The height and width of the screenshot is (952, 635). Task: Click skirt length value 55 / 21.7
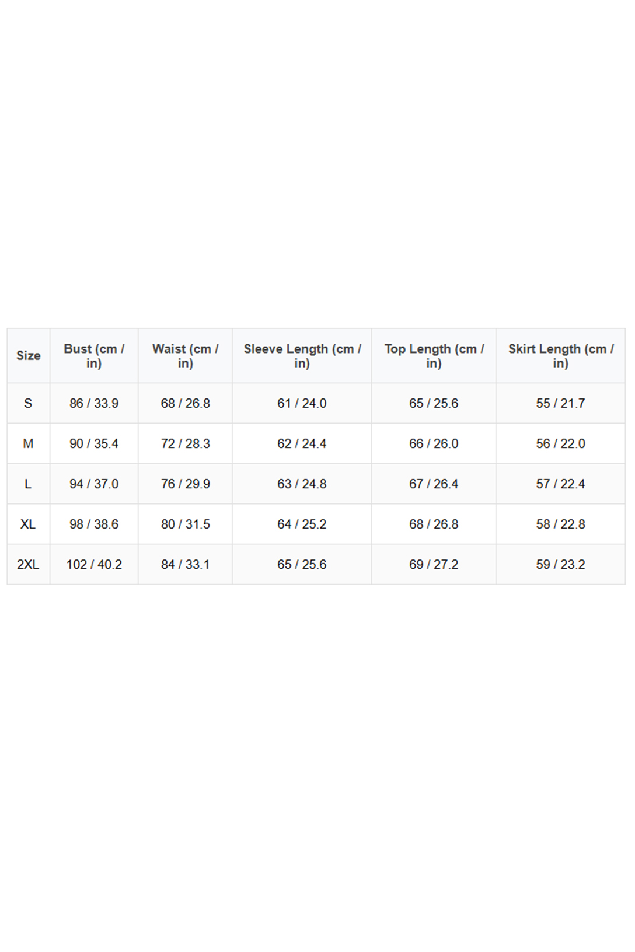(x=560, y=403)
